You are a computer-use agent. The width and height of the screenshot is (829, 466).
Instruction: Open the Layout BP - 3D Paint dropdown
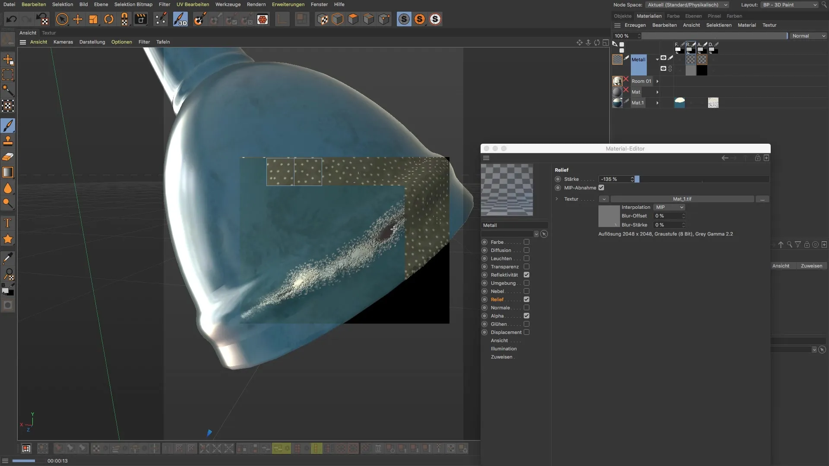tap(790, 5)
